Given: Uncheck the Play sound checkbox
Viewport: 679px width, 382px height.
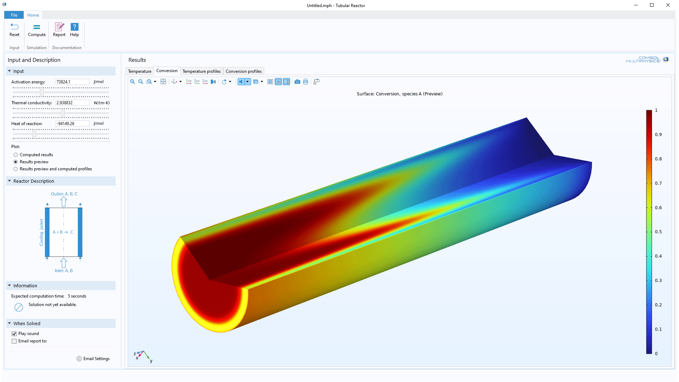Looking at the screenshot, I should [14, 334].
